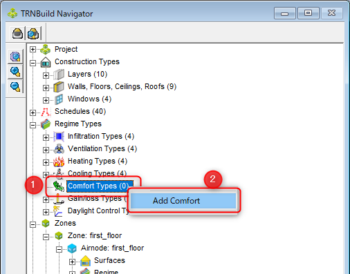The height and width of the screenshot is (274, 350).
Task: Click the Windows tree icon
Action: [59, 99]
